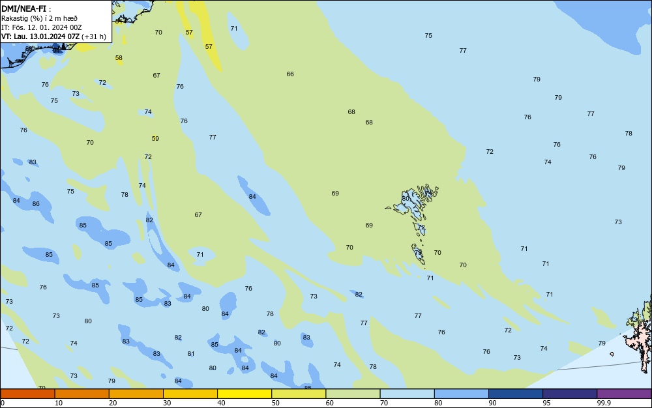
Task: Click the legend tick label 10
Action: [59, 403]
